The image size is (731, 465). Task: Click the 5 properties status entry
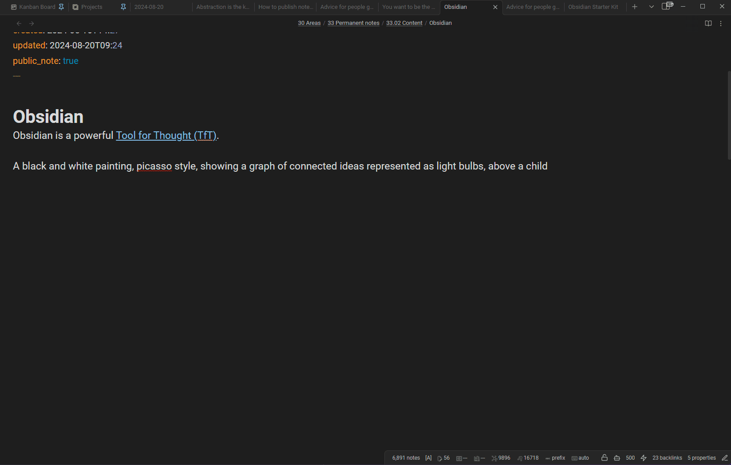[702, 458]
